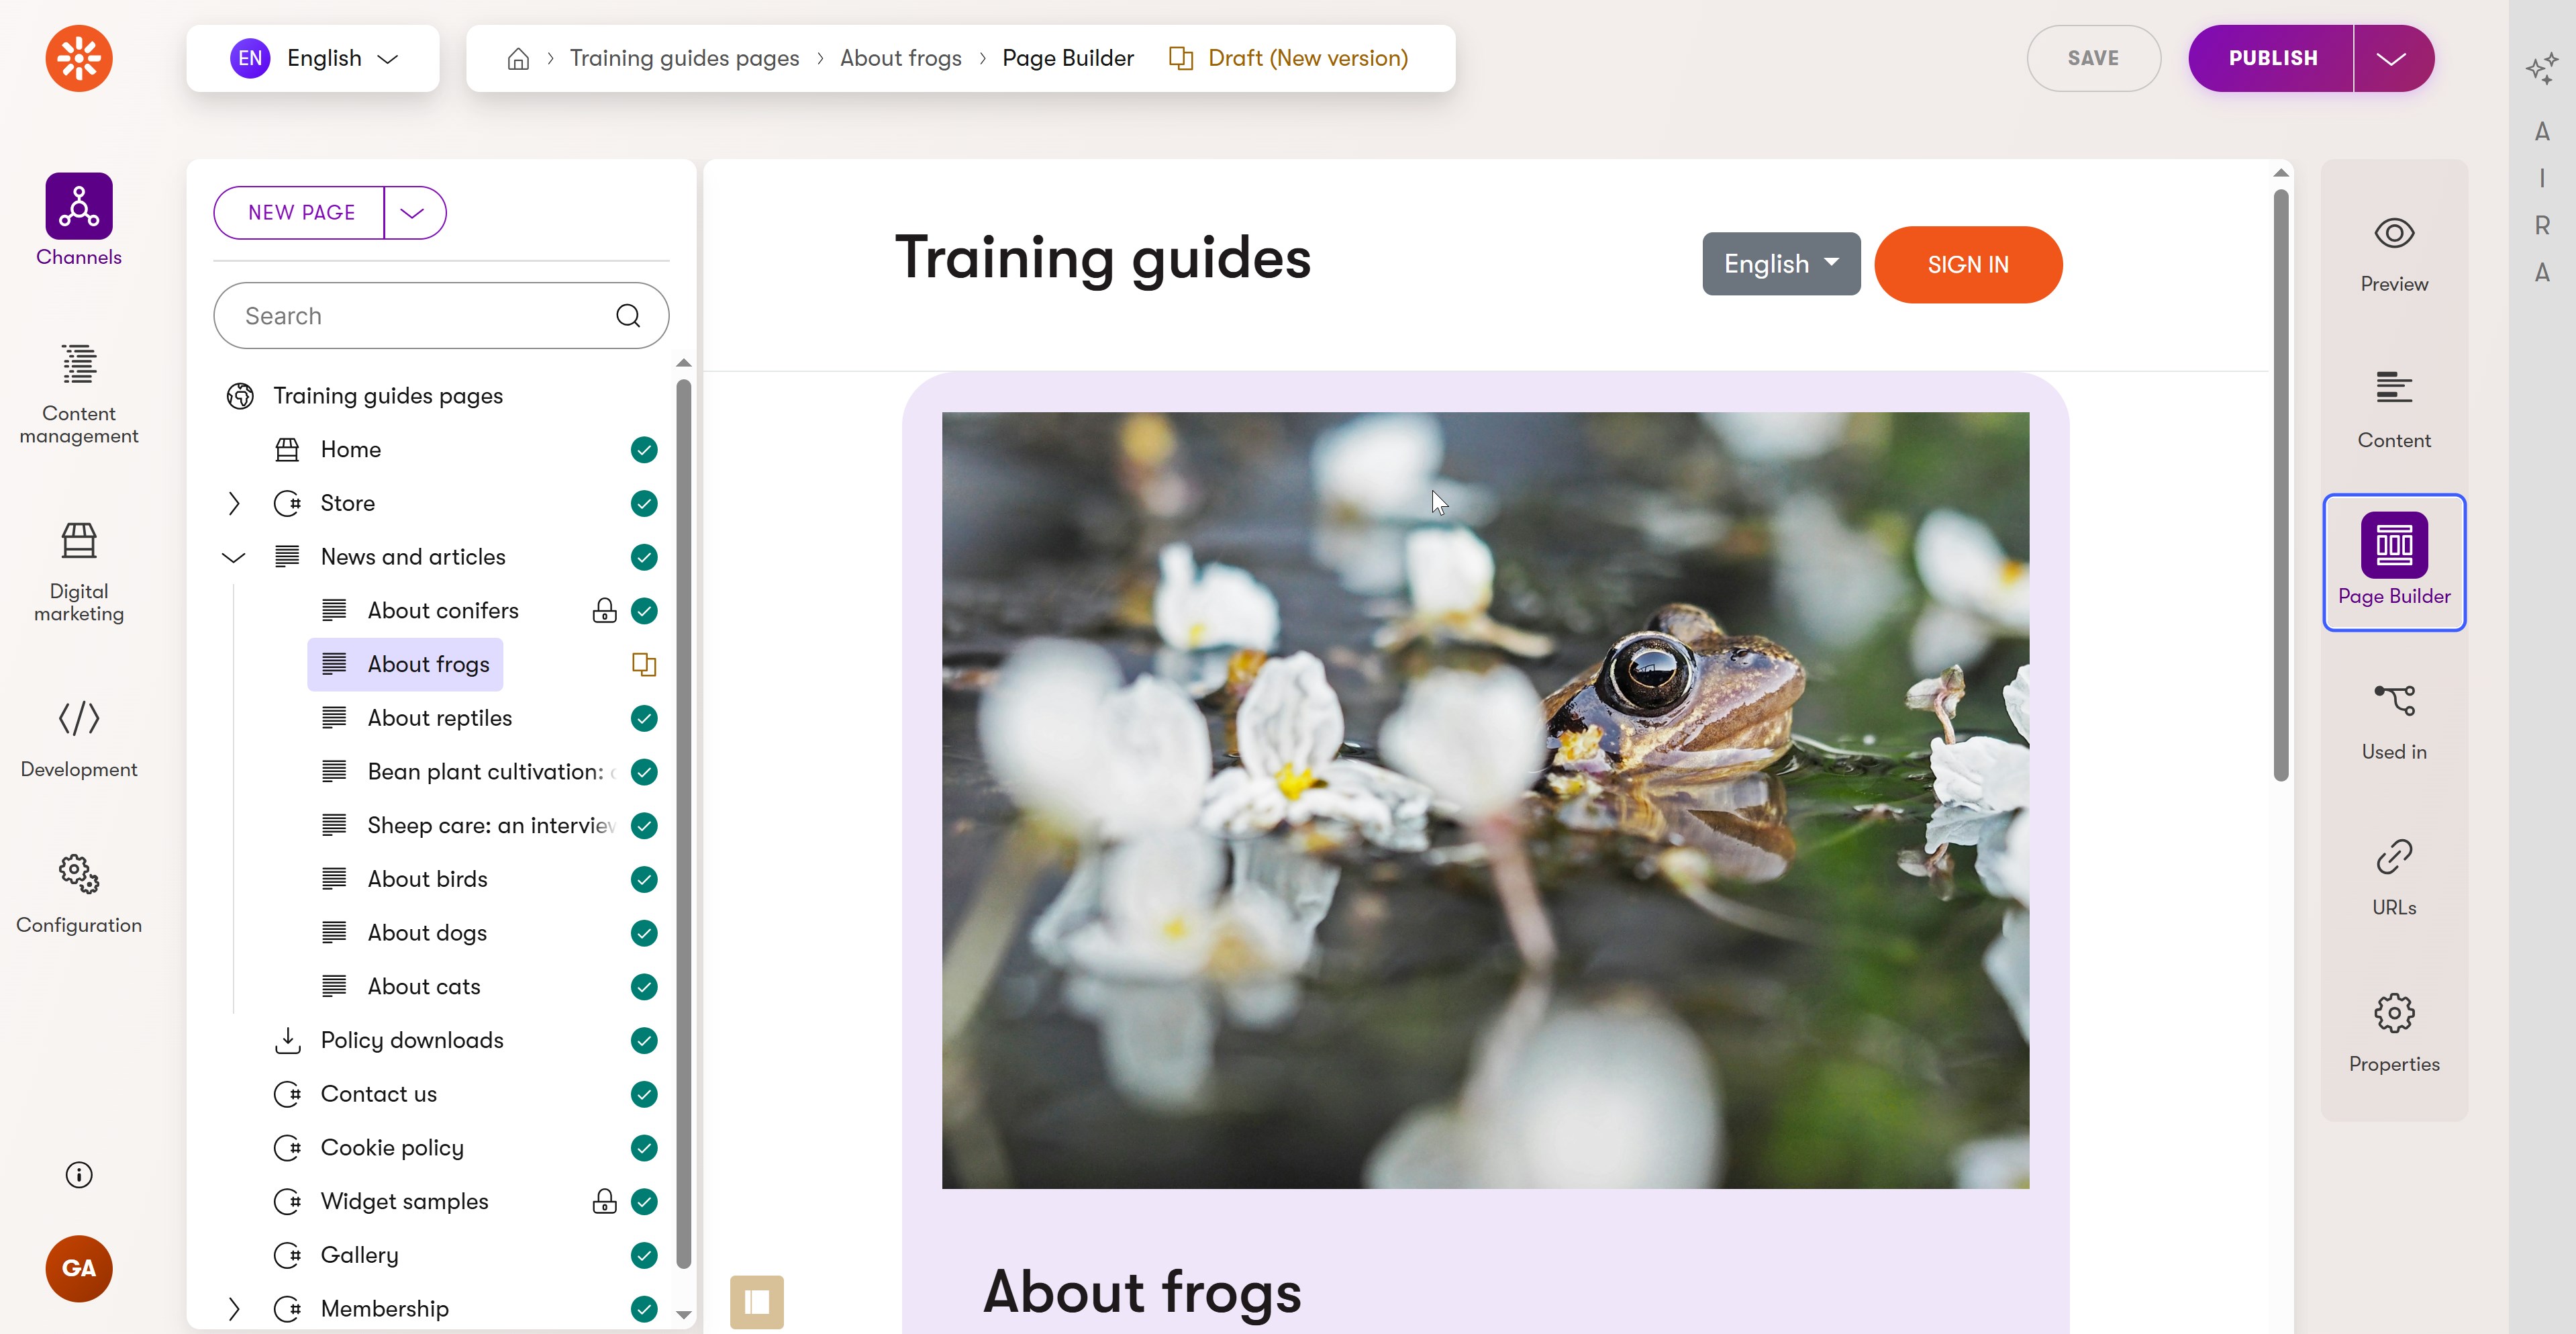Click the published status check for Home
The image size is (2576, 1334).
644,450
